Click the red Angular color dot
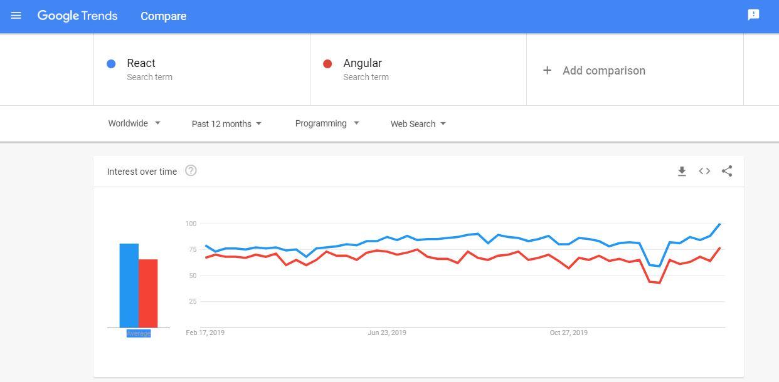 coord(327,64)
